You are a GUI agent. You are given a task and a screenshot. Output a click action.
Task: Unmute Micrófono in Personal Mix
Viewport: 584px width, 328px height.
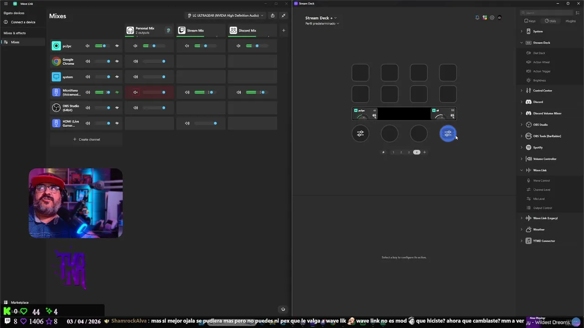tap(136, 92)
